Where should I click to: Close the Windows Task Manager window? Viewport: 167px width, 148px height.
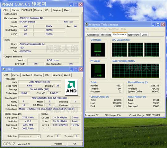coord(163,25)
